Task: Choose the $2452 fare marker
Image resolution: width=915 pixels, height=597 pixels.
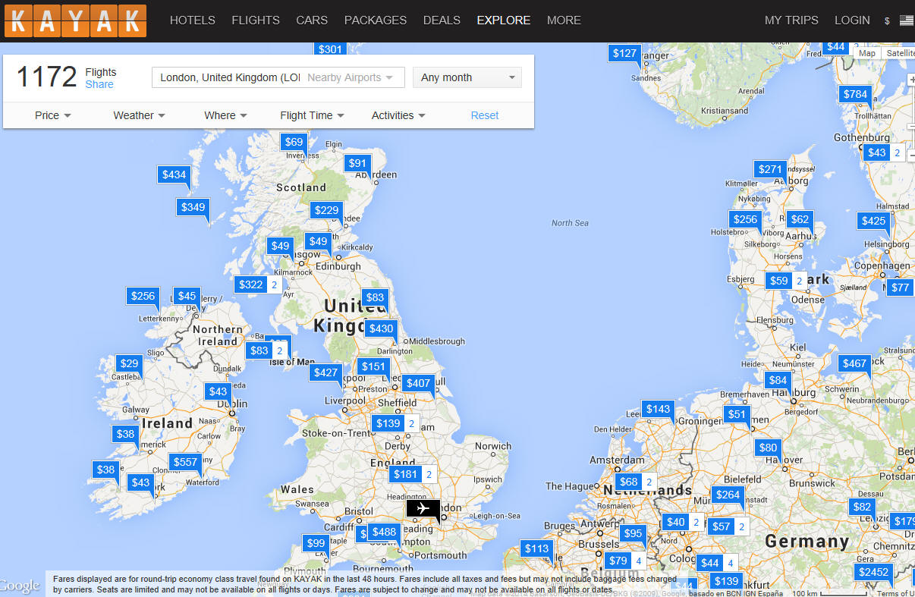Action: [872, 572]
